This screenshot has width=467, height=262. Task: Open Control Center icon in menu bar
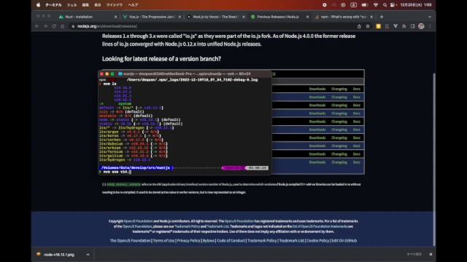(393, 5)
